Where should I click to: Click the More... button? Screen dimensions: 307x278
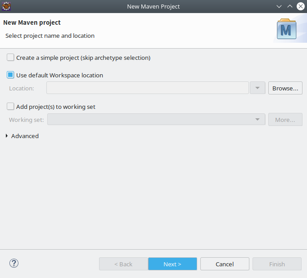(285, 120)
